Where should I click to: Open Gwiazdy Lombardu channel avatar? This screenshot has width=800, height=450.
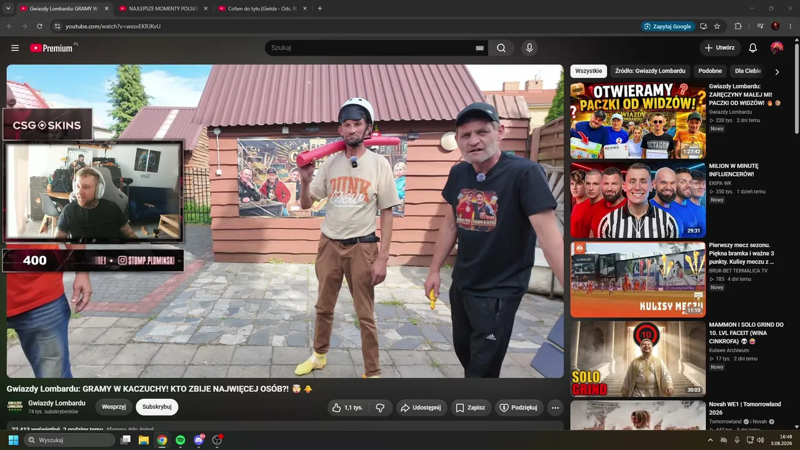click(x=15, y=406)
